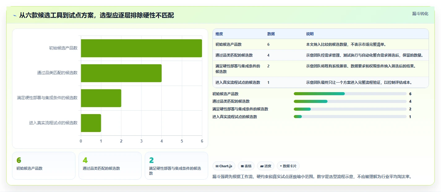Click the 表格 tag chip
The height and width of the screenshot is (192, 441).
(246, 166)
